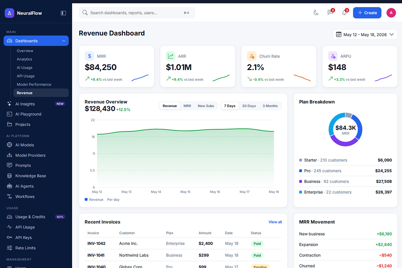The image size is (402, 268).
Task: Click the AI Playground terminal icon
Action: [x=9, y=114]
